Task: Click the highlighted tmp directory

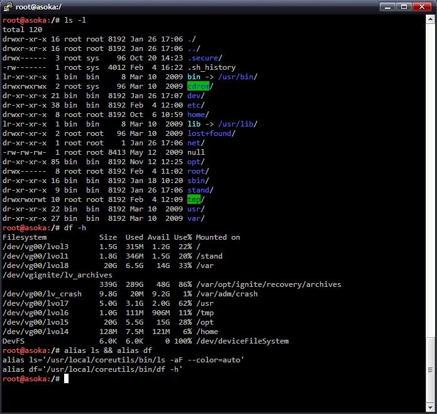Action: tap(194, 199)
